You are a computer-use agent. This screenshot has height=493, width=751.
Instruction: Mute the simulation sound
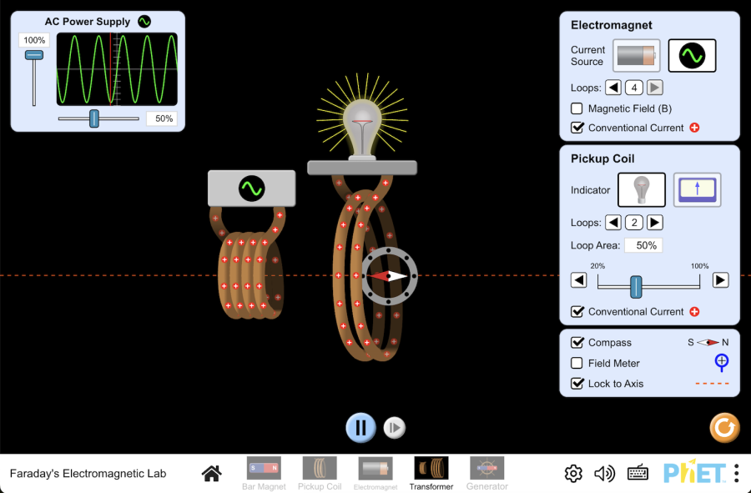coord(604,474)
